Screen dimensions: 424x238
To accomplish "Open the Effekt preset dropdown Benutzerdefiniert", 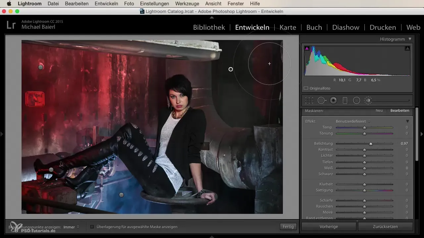I will coord(353,121).
